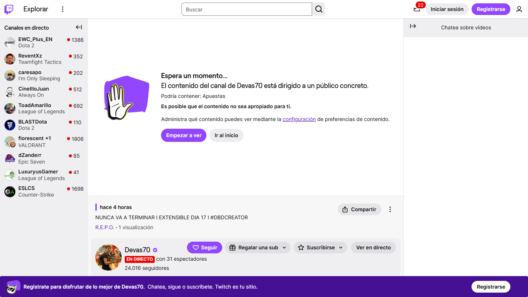This screenshot has width=528, height=297.
Task: Open the Regalar una sub dropdown
Action: (x=258, y=247)
